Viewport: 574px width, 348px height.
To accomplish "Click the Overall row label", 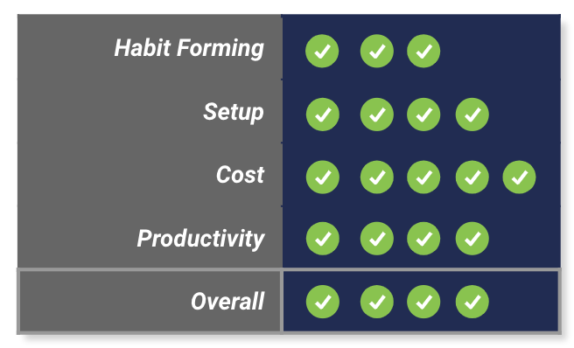I will tap(227, 302).
